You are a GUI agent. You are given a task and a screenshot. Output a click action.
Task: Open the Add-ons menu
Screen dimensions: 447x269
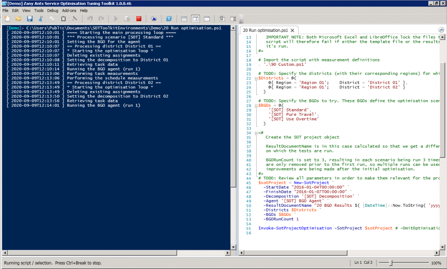[69, 10]
